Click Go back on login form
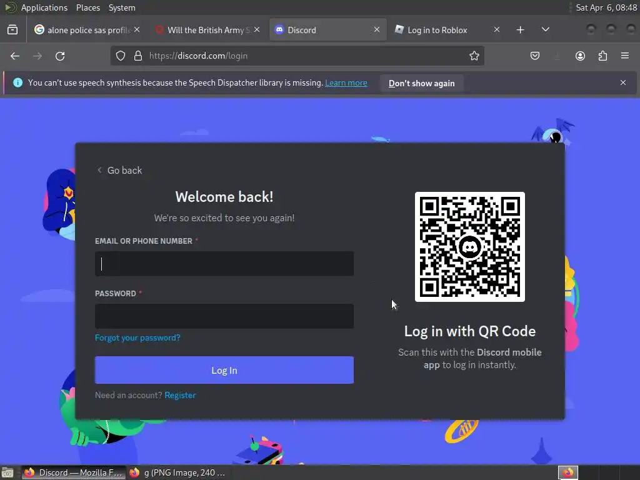 click(119, 170)
